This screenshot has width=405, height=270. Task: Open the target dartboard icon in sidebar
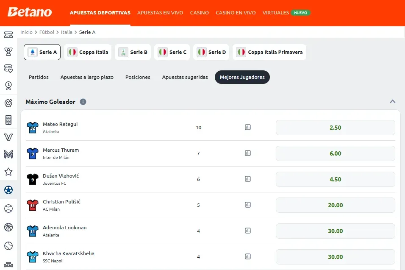pyautogui.click(x=8, y=103)
